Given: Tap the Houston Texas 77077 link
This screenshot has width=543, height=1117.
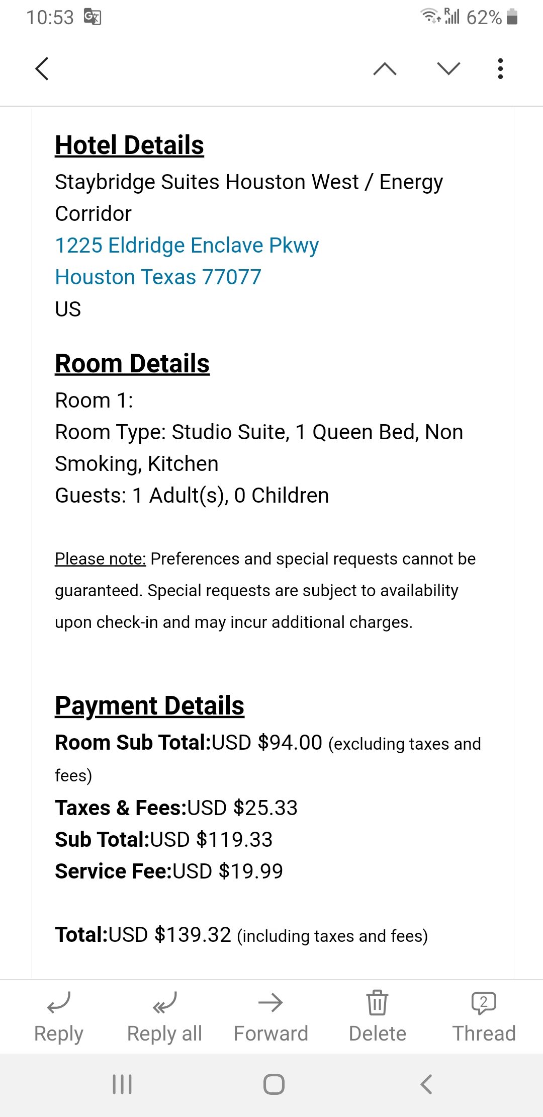Looking at the screenshot, I should pyautogui.click(x=158, y=277).
